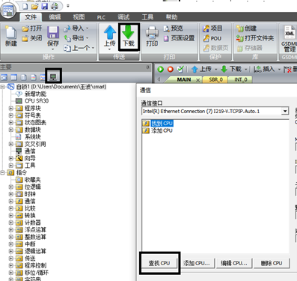This screenshot has width=297, height=281.
Task: Expand the 交叉引用 tree node
Action: pyautogui.click(x=10, y=144)
